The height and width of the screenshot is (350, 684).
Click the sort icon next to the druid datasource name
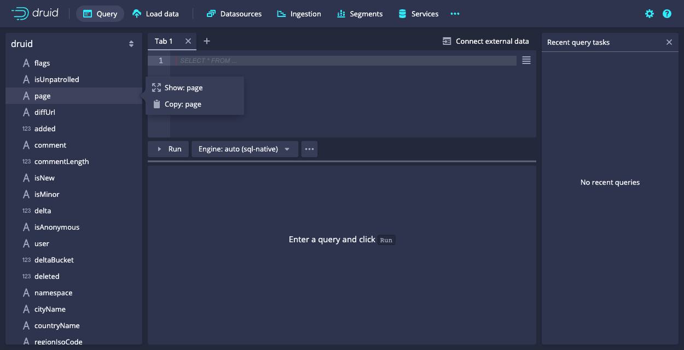pyautogui.click(x=131, y=43)
